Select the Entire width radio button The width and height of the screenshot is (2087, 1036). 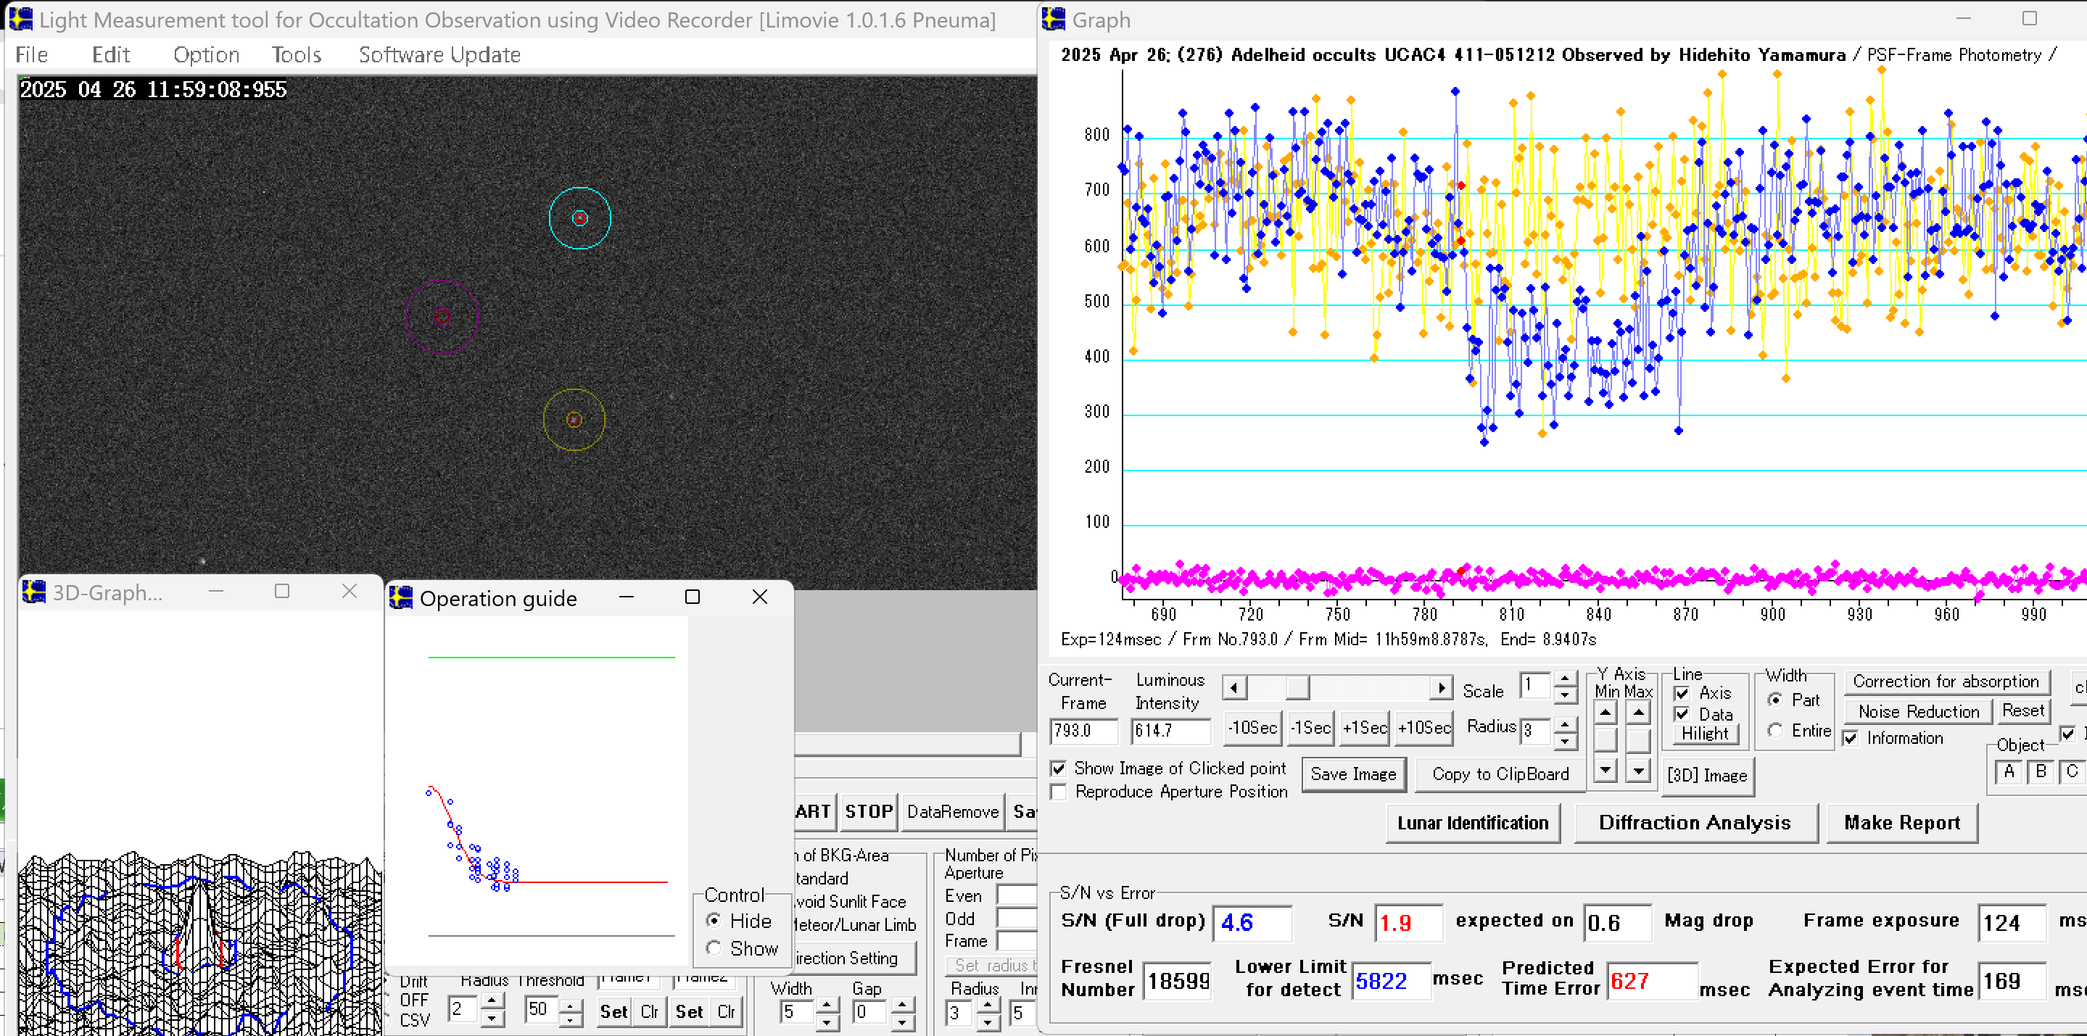1775,731
